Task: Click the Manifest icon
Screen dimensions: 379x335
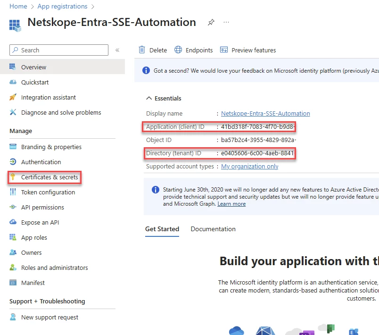Action: (x=13, y=283)
